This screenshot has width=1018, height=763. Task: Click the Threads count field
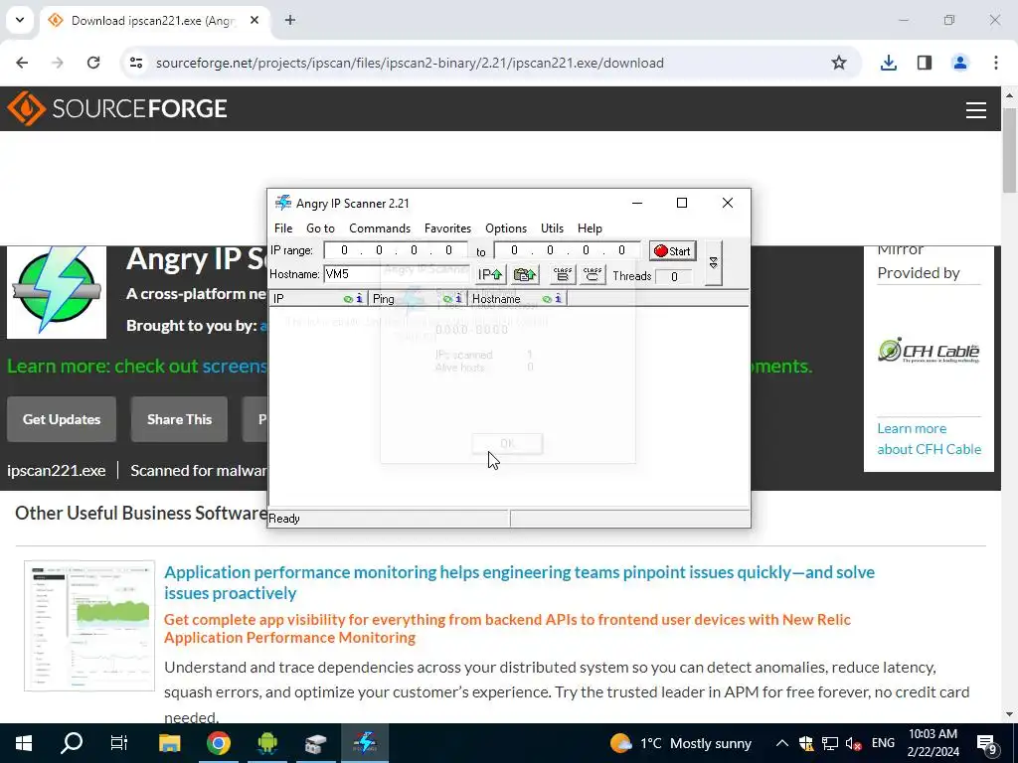click(x=674, y=277)
